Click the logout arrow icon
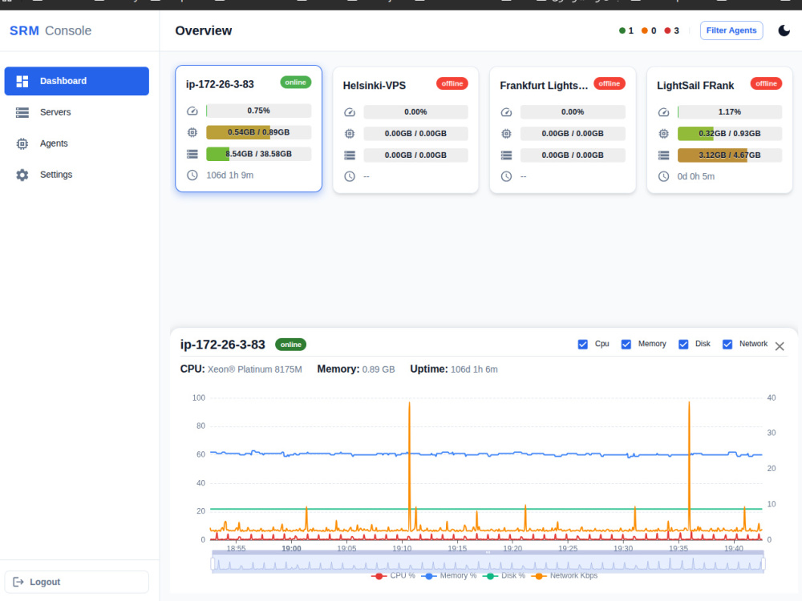802x601 pixels. pyautogui.click(x=18, y=582)
